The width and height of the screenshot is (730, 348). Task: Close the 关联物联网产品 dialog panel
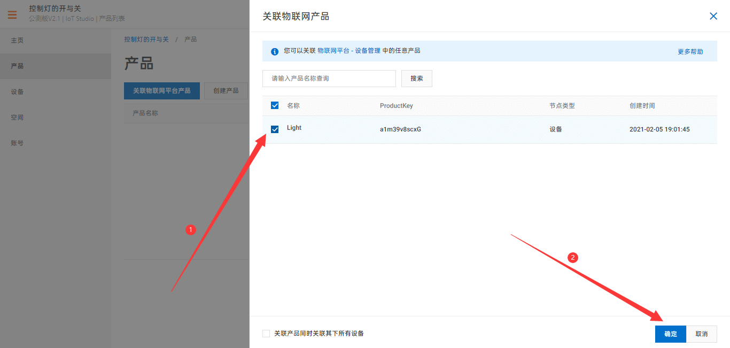click(713, 16)
